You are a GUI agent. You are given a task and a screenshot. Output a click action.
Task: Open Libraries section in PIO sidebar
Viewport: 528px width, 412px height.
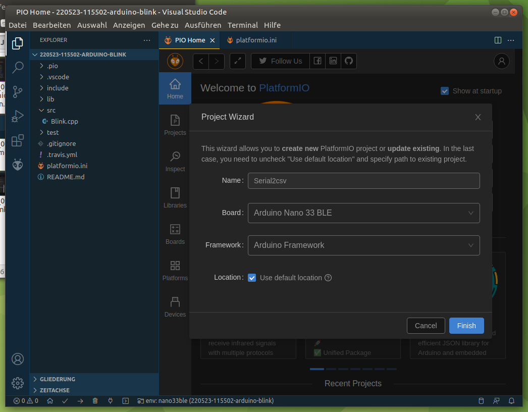(175, 198)
